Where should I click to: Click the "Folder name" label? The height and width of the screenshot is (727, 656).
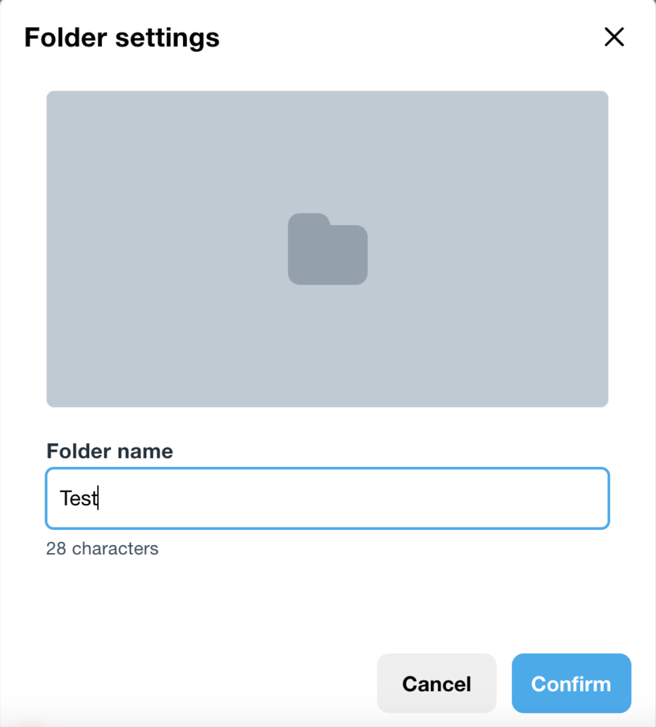pyautogui.click(x=110, y=451)
